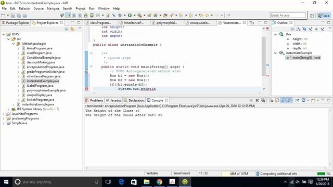Click the Print toolbar icon
The image size is (333, 187).
tap(25, 16)
